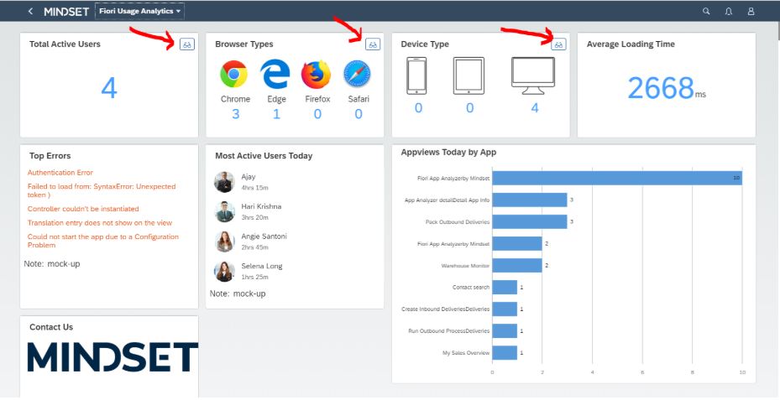Click the page vertical scrollbar
The height and width of the screenshot is (400, 780).
click(777, 30)
